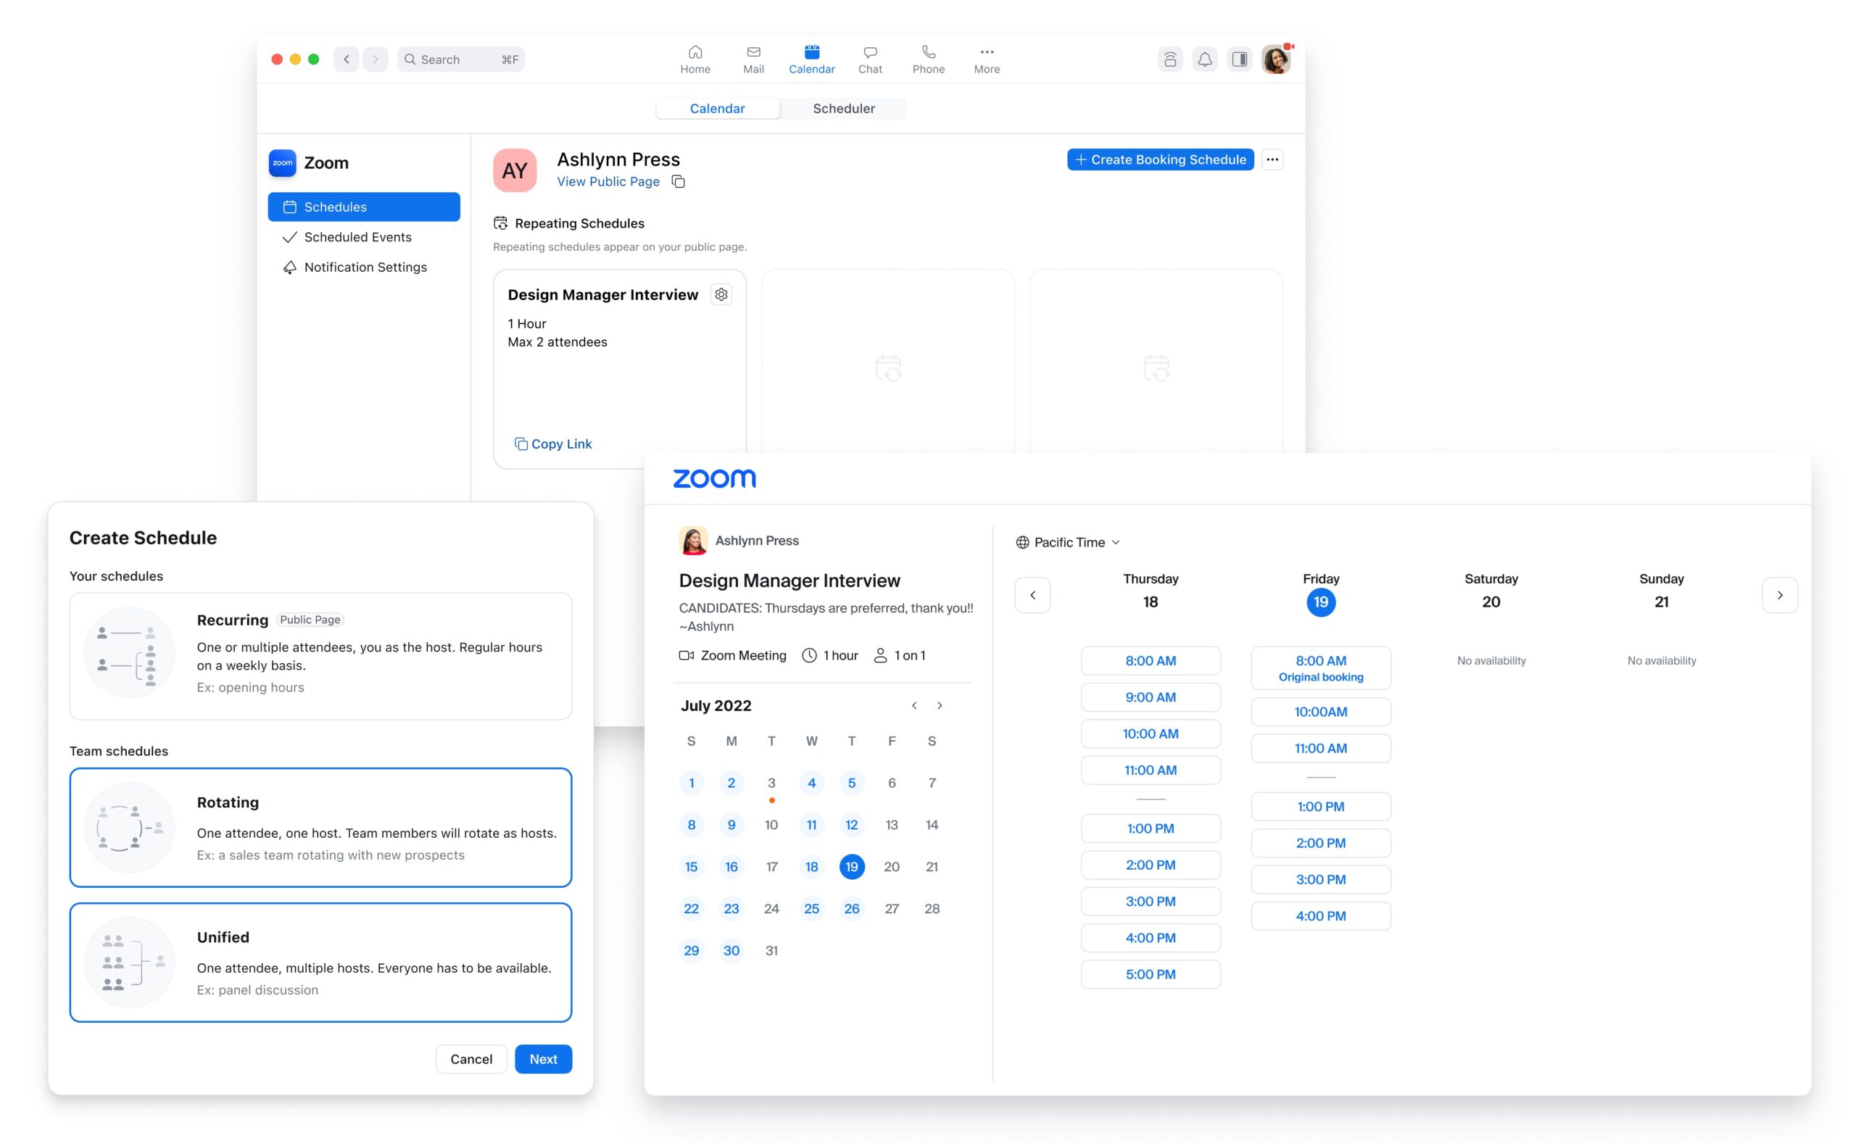The image size is (1856, 1143).
Task: Go to next month in July 2022 calendar
Action: coord(940,705)
